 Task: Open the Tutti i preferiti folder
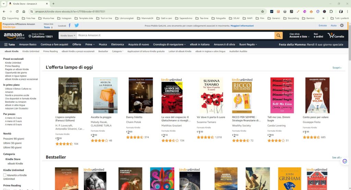pyautogui.click(x=339, y=18)
